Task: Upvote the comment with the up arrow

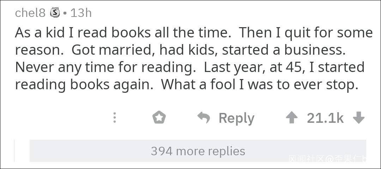Action: [291, 117]
